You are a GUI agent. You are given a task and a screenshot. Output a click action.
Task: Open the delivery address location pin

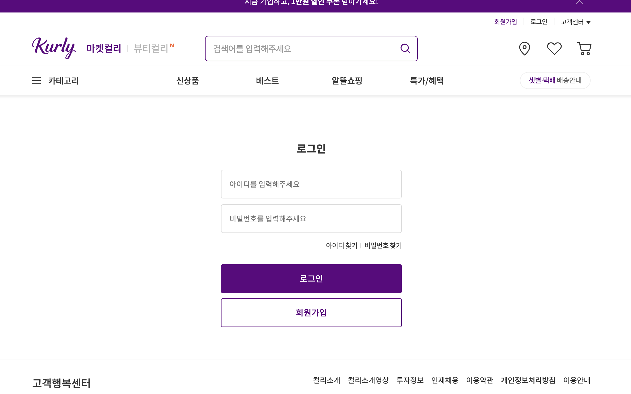[x=524, y=49]
